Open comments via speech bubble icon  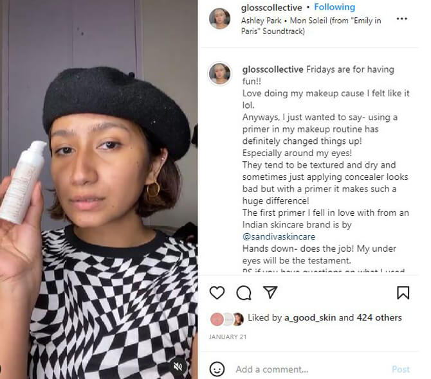point(244,292)
